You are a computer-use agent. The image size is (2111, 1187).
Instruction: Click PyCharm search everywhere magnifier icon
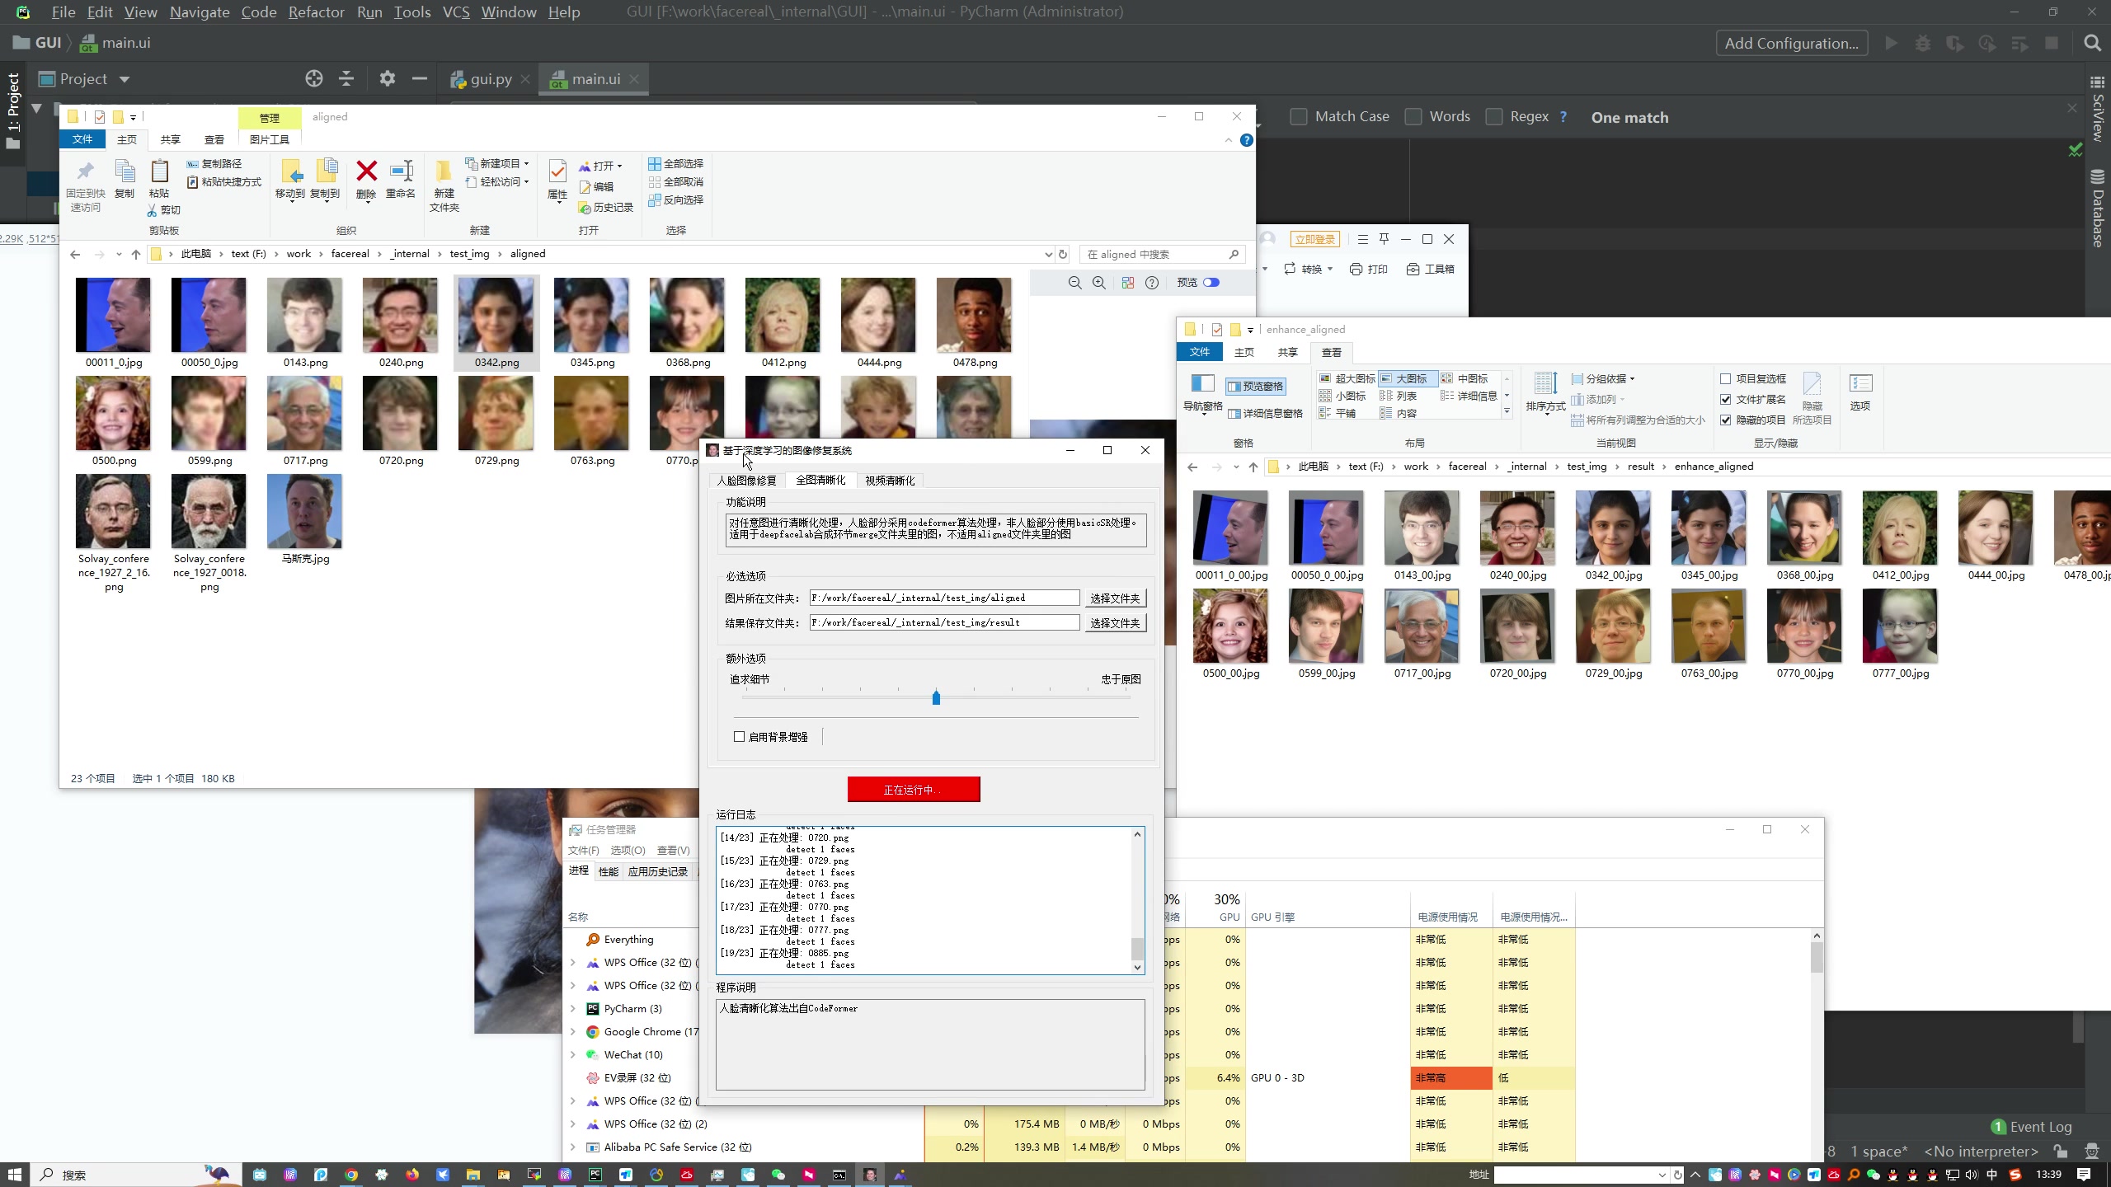(2092, 43)
